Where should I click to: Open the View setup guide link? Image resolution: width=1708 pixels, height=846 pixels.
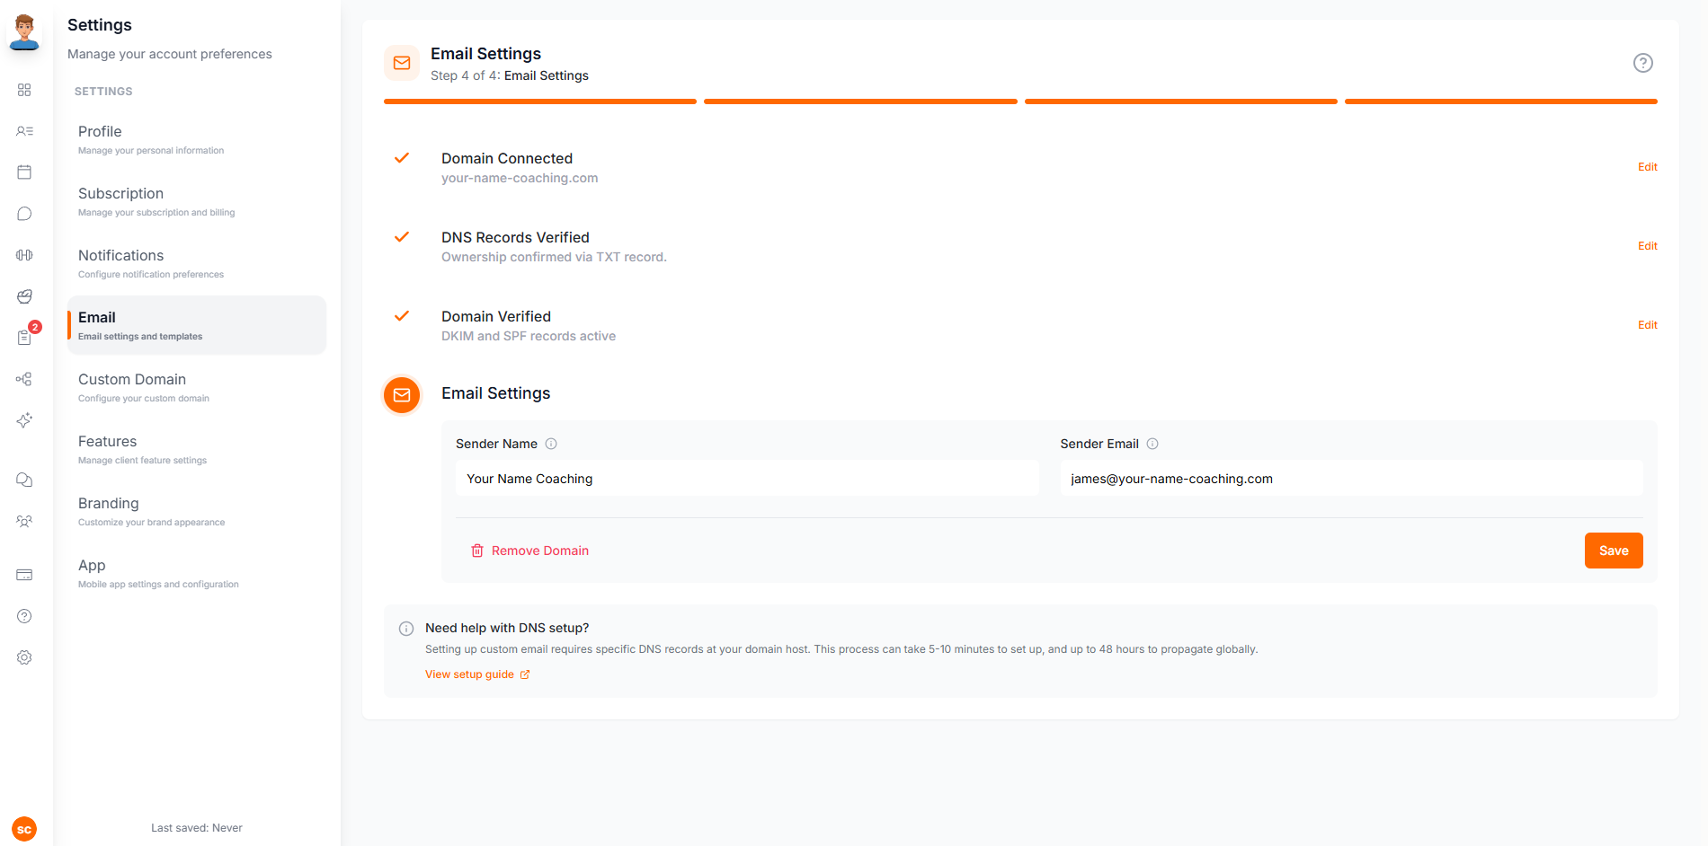click(x=469, y=674)
